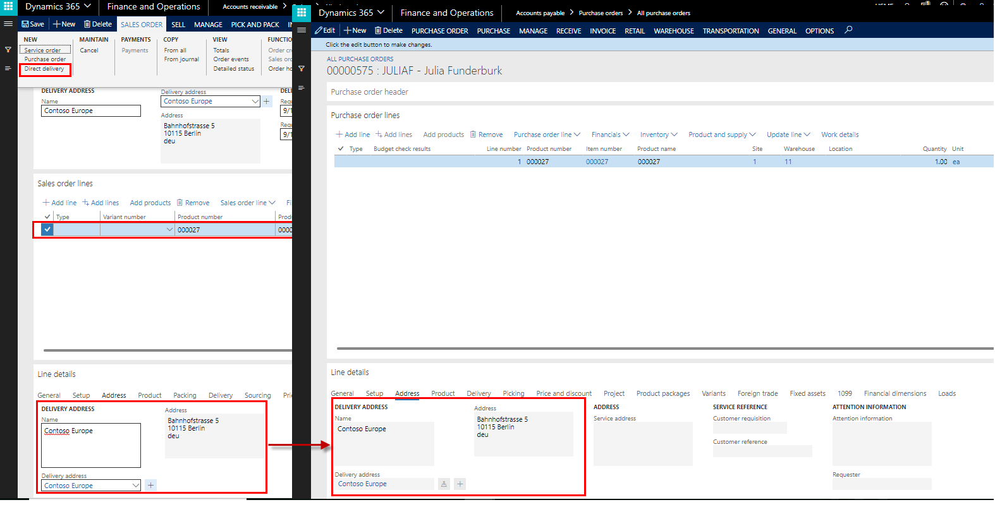The height and width of the screenshot is (531, 995).
Task: Expand header Delivery address combo box
Action: click(255, 101)
